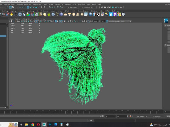Open the Arnold menu
The image size is (170, 127).
(x=94, y=4)
